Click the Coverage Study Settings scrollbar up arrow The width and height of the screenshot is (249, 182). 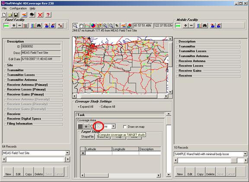(169, 114)
